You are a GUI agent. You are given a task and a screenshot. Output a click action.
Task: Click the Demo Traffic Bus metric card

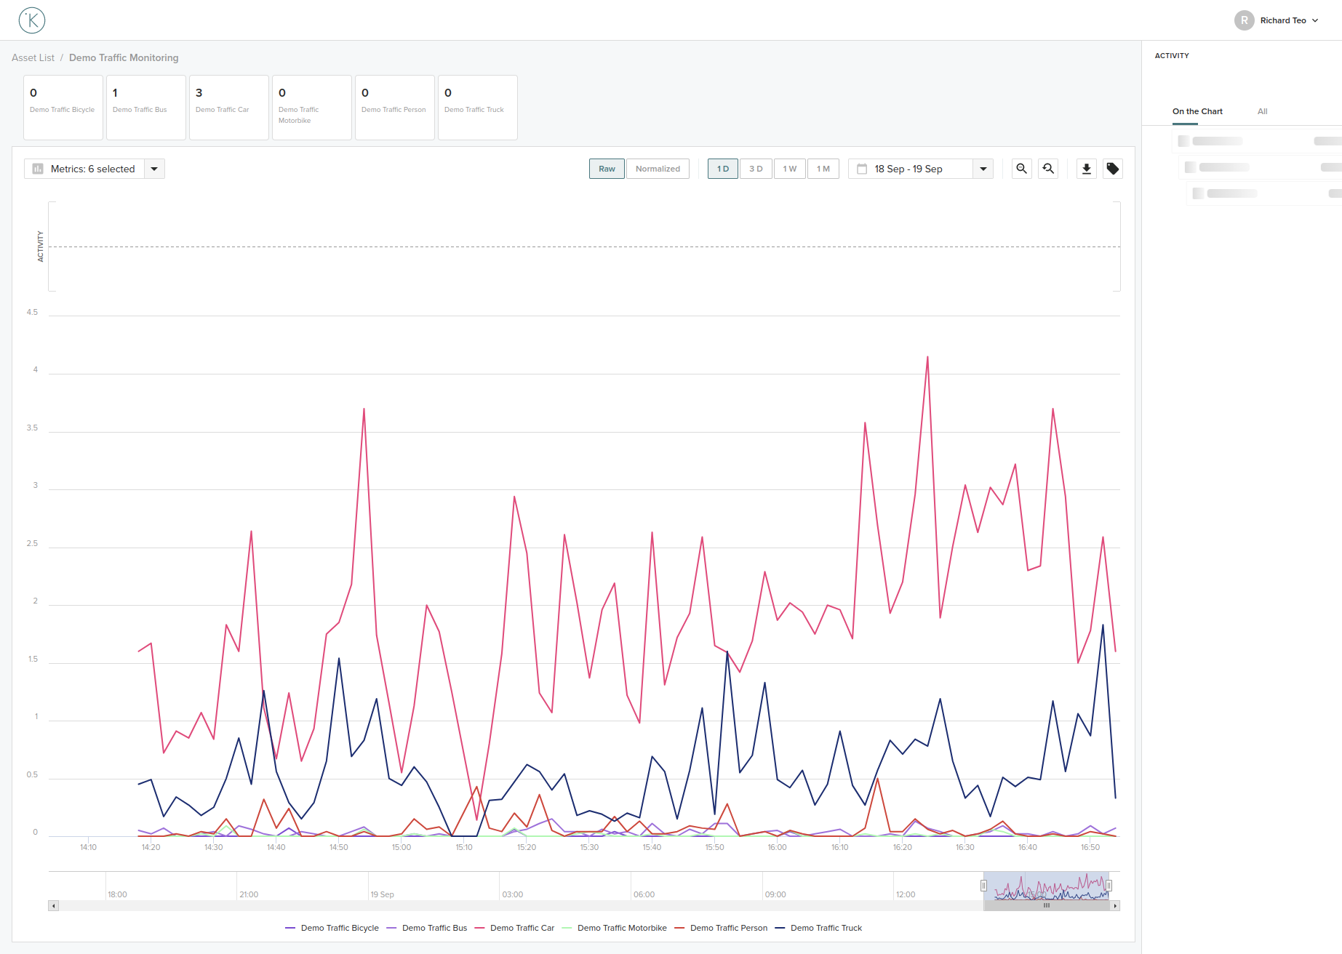[146, 107]
